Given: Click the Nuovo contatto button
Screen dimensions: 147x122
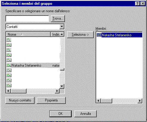Looking at the screenshot, I should pos(20,100).
